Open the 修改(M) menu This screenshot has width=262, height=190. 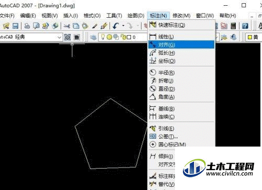pyautogui.click(x=181, y=16)
